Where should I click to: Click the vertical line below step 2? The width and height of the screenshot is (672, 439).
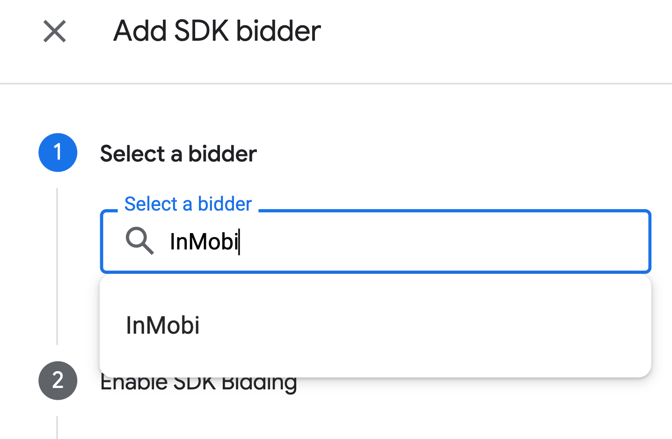point(57,427)
